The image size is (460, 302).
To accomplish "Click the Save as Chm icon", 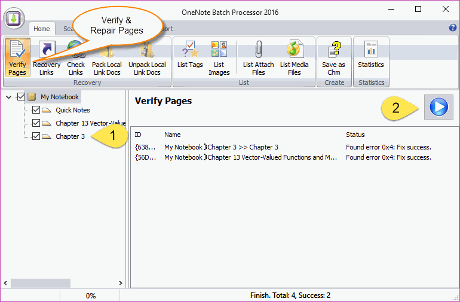I will coord(333,57).
